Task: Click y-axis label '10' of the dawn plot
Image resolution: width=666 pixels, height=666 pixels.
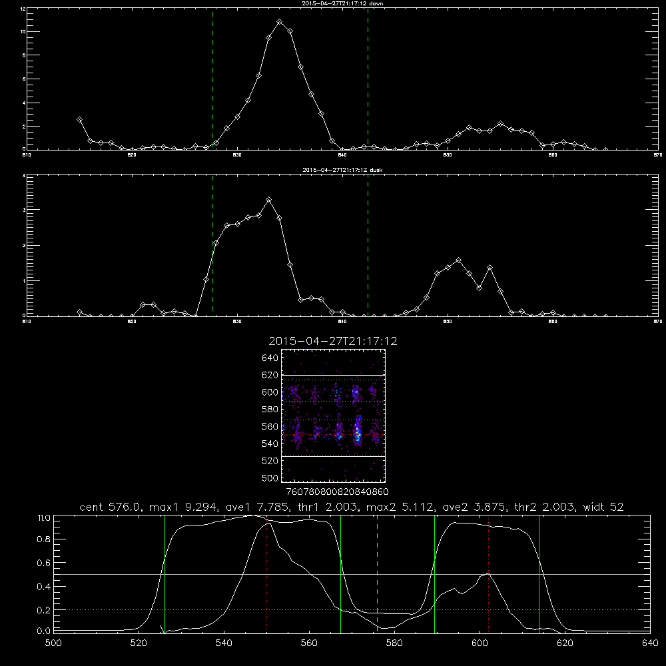Action: click(23, 32)
